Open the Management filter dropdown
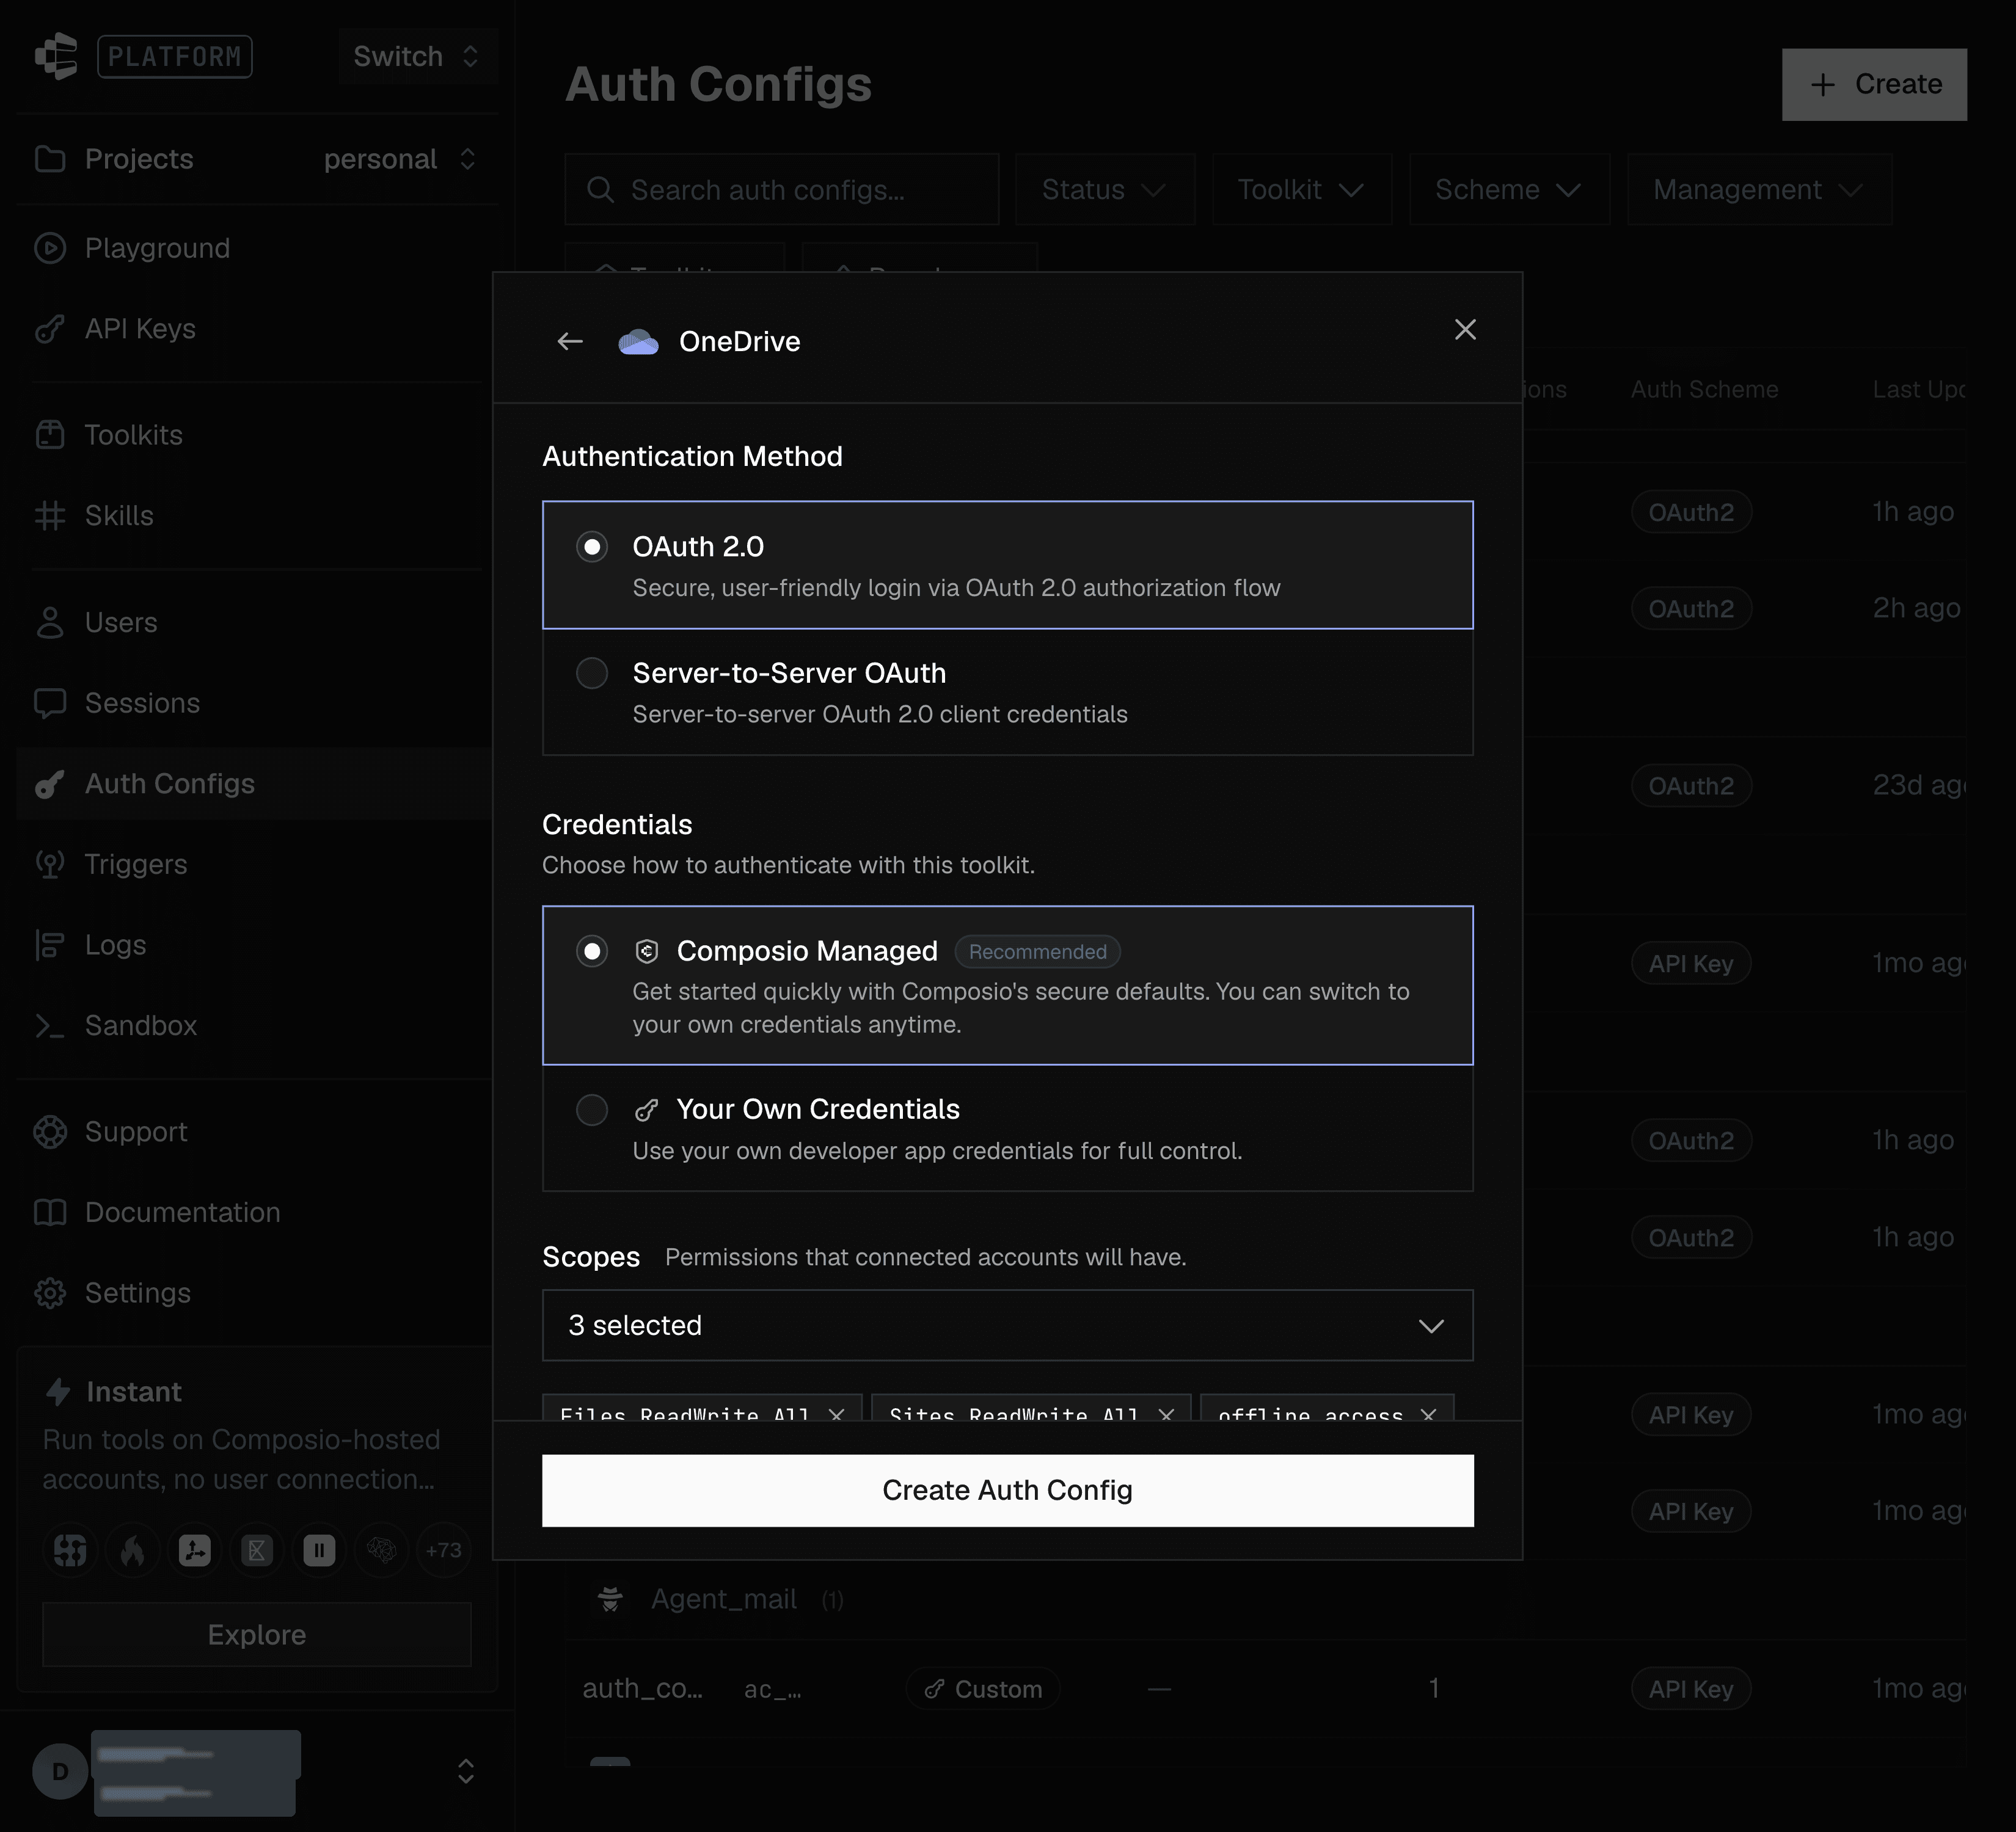Image resolution: width=2016 pixels, height=1832 pixels. 1759,189
